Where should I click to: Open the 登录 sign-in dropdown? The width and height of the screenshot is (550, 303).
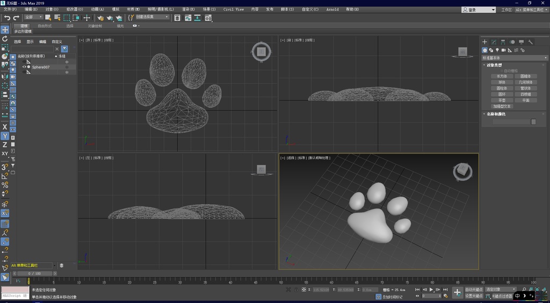[x=479, y=10]
